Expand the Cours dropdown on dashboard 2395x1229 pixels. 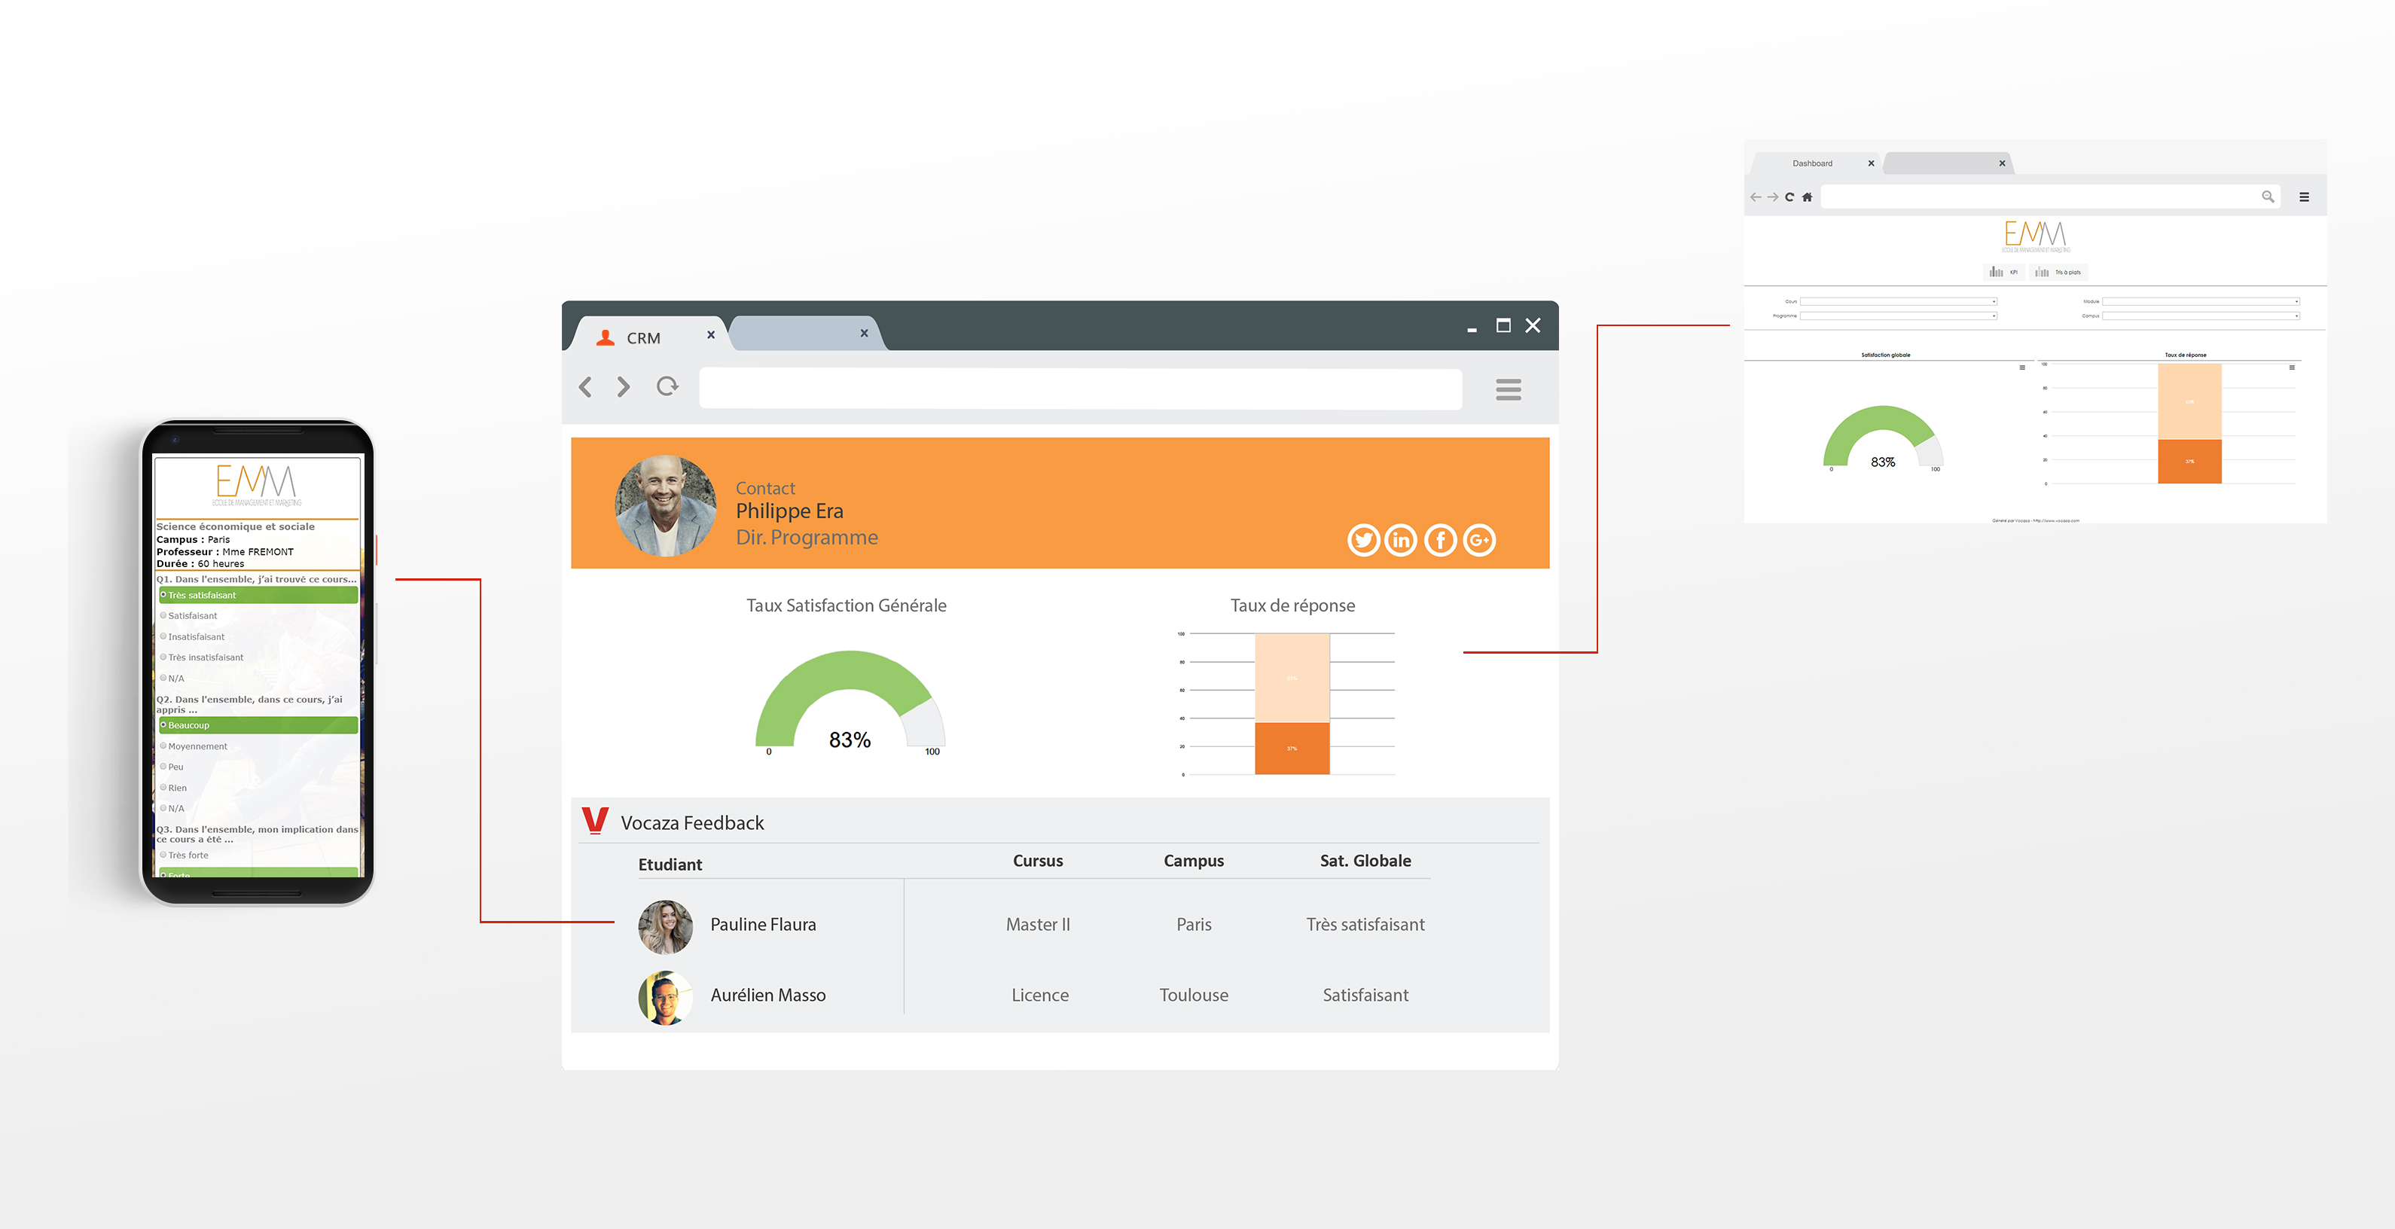(1898, 301)
